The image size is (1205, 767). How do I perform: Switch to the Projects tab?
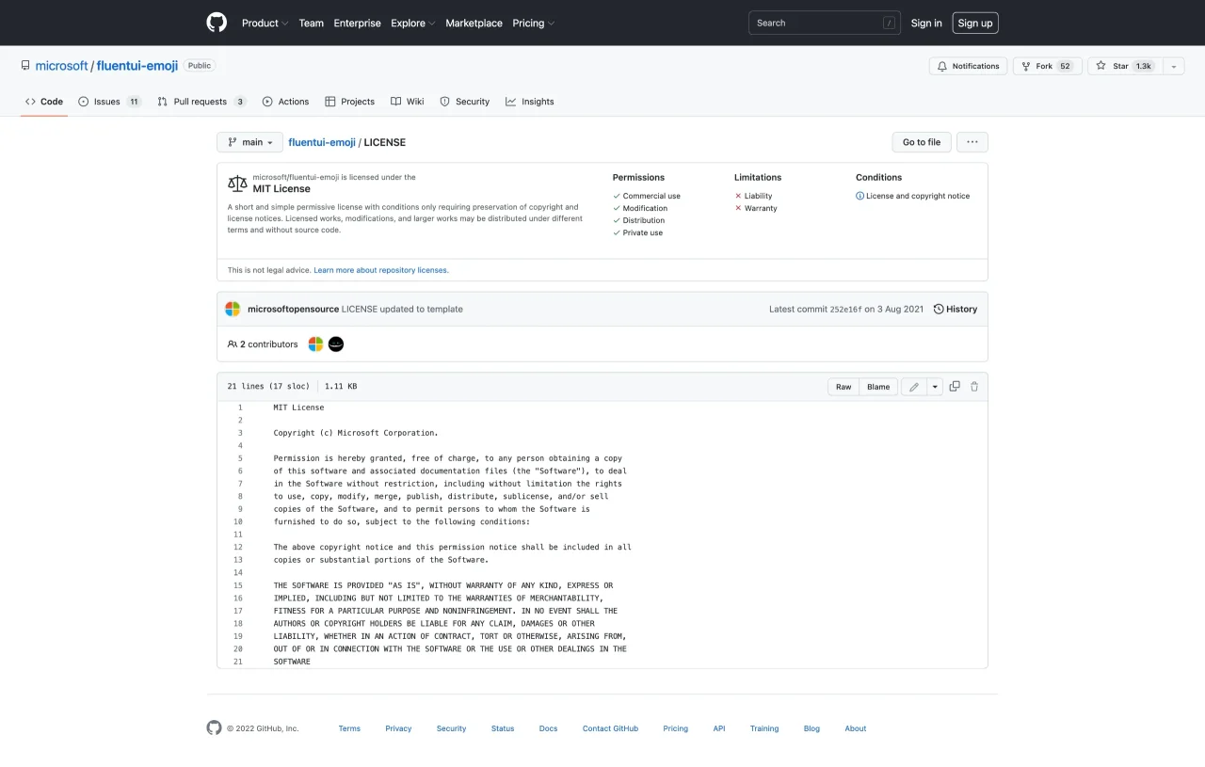point(349,102)
